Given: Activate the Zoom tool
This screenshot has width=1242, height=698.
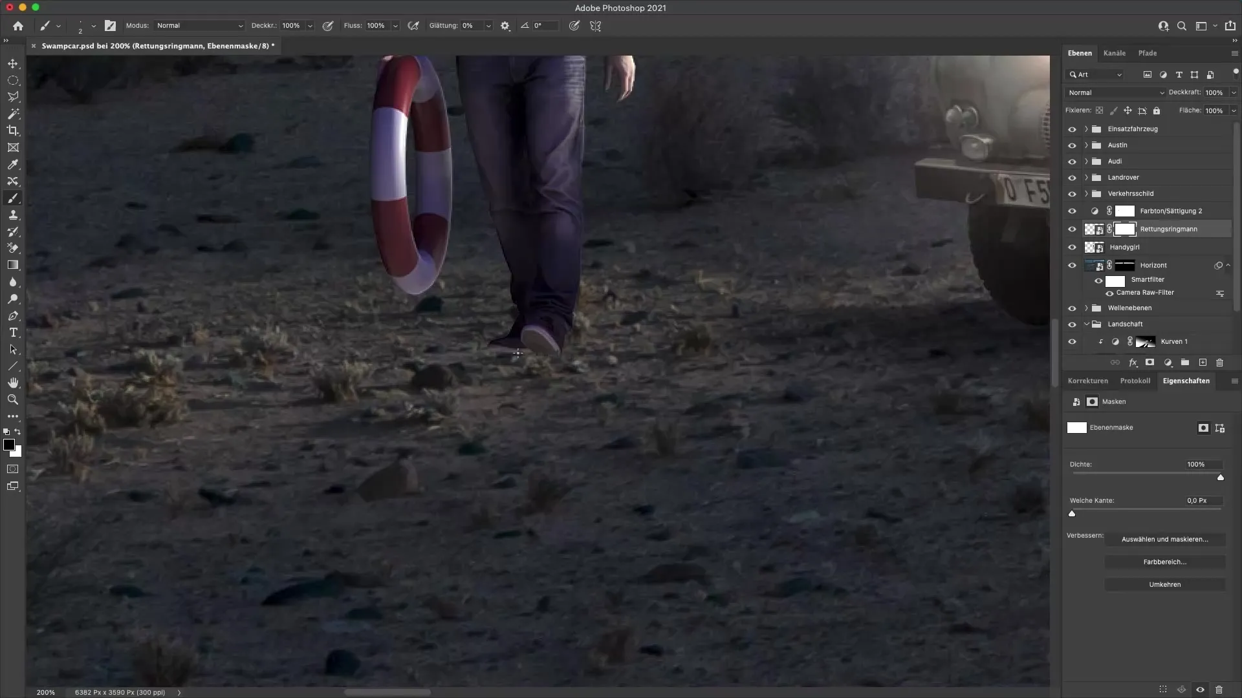Looking at the screenshot, I should [13, 399].
